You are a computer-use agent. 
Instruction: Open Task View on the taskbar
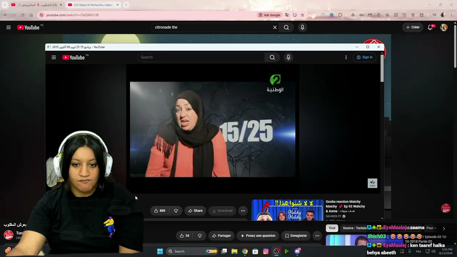coord(224,251)
